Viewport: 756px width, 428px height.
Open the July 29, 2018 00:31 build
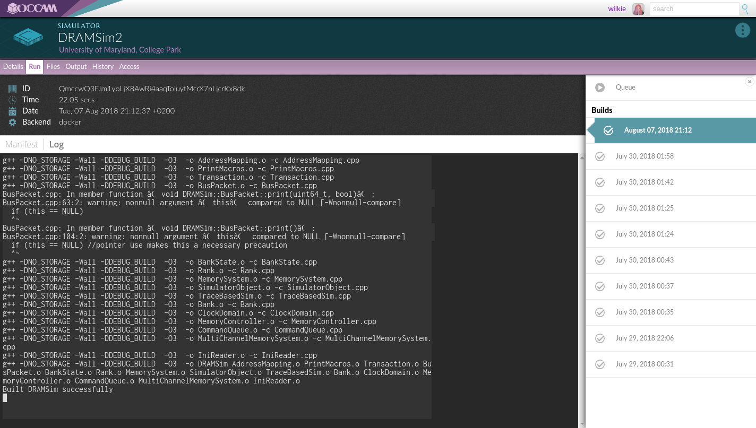coord(671,364)
